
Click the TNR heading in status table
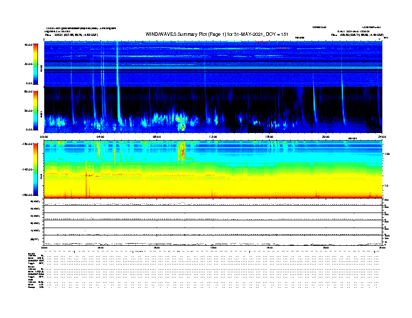pyautogui.click(x=31, y=279)
